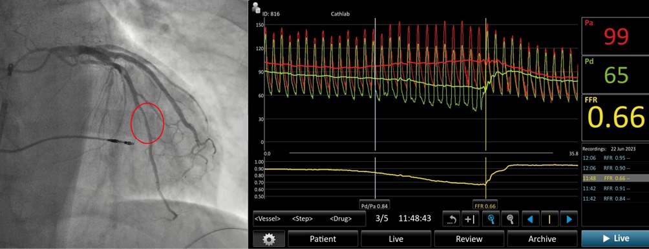Open the 11:42 RFR 0.91 recording

coord(615,188)
